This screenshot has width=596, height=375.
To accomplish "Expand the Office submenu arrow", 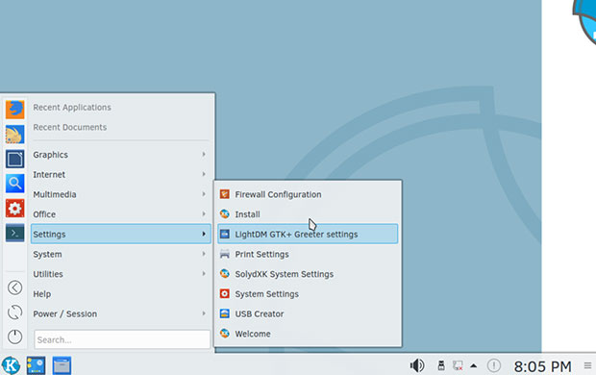I will click(204, 214).
